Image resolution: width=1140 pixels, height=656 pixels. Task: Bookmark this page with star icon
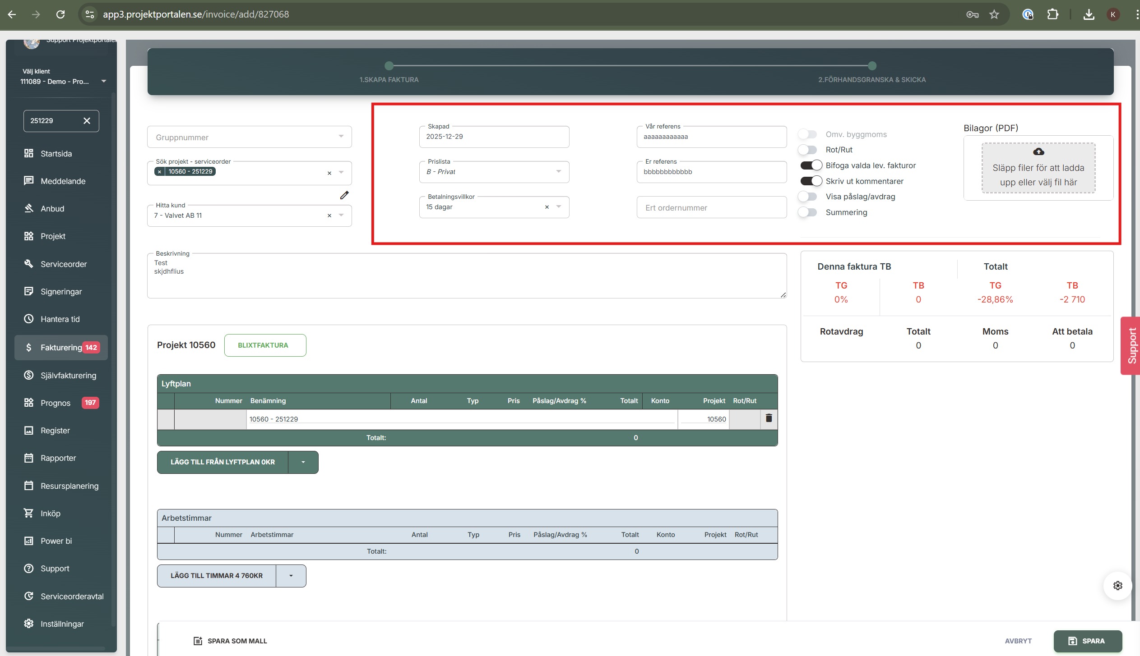click(x=994, y=14)
